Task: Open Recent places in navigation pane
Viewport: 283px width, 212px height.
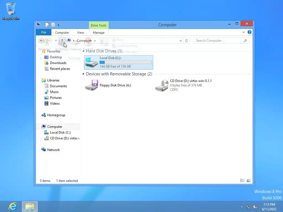Action: [x=60, y=69]
